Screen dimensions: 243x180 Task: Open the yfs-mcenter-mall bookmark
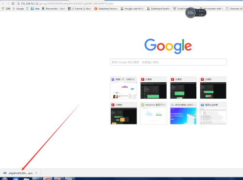[211, 9]
